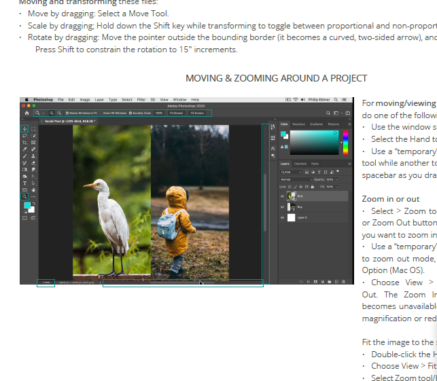This screenshot has height=381, width=437.
Task: Select the History Brush tool
Action: tap(24, 163)
